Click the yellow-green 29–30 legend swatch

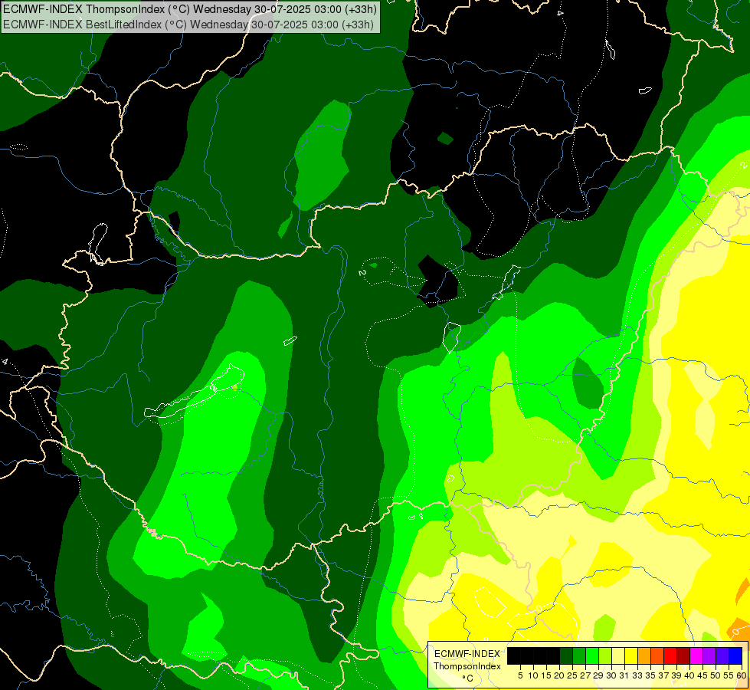[605, 655]
